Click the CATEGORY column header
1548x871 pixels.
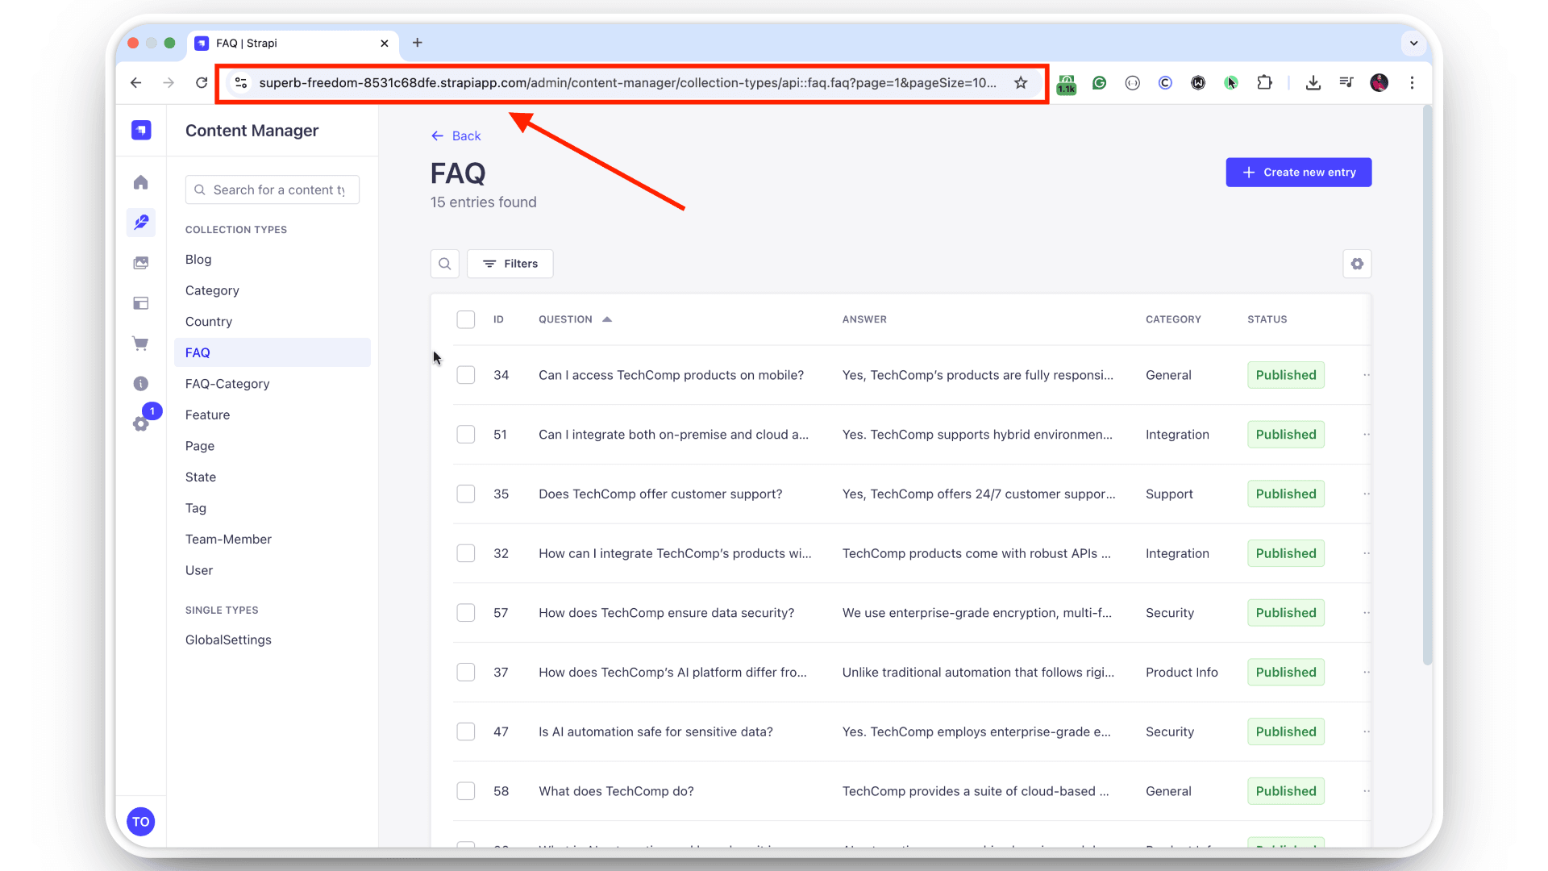[x=1173, y=319]
